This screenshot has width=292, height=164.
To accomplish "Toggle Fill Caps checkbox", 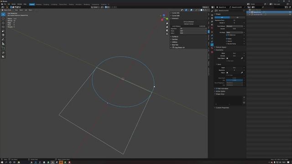I will 227,75.
